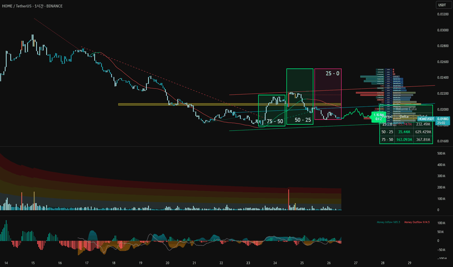Click date 28 on time axis
Screen dimensions: 453x267
coord(383,263)
